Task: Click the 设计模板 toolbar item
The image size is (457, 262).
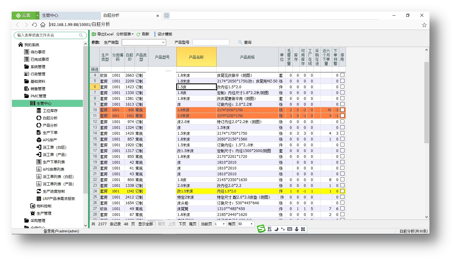Action: coord(163,34)
